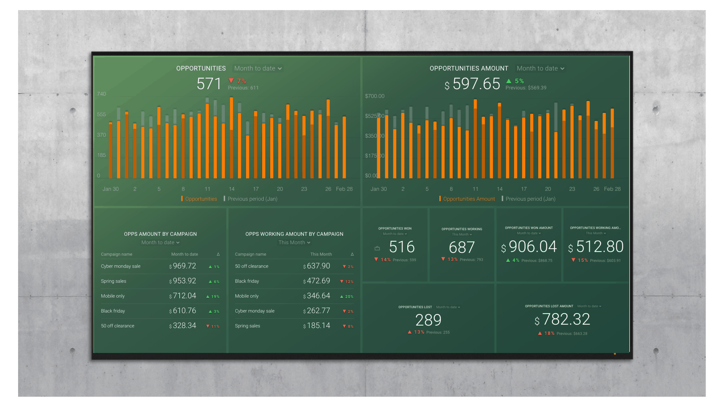Toggle Previous period (Jan) legend in Opportunities chart
The image size is (724, 407).
click(x=252, y=199)
